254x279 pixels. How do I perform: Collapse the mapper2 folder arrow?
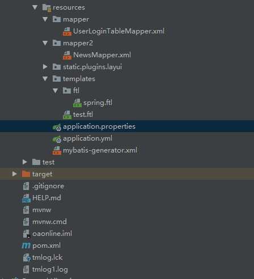[x=45, y=43]
